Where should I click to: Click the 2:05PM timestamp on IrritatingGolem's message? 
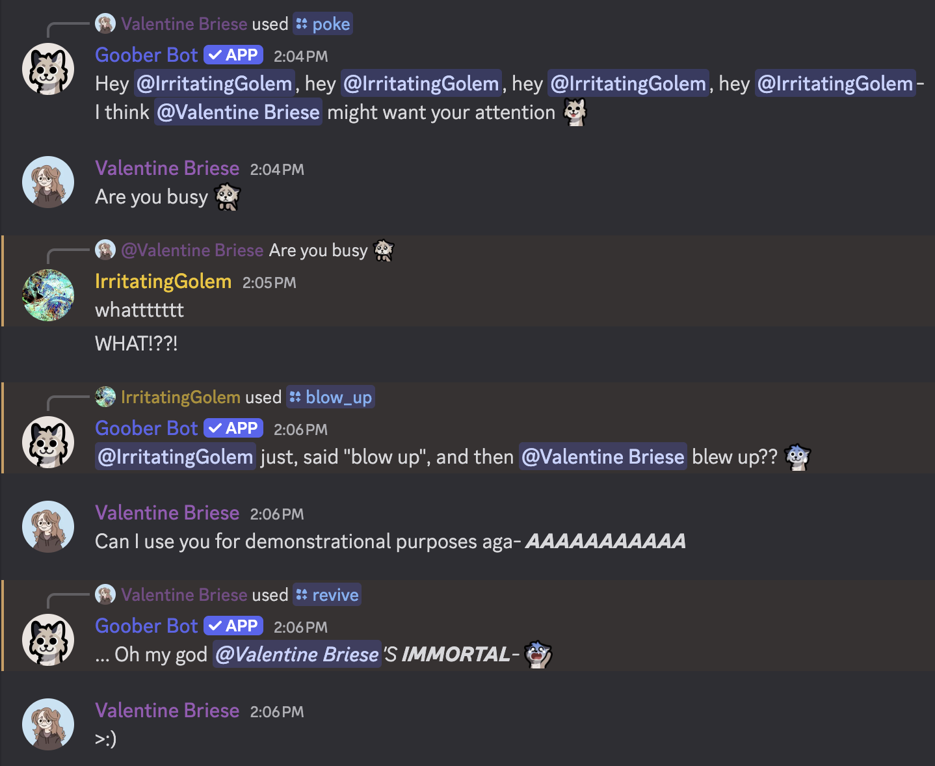269,283
